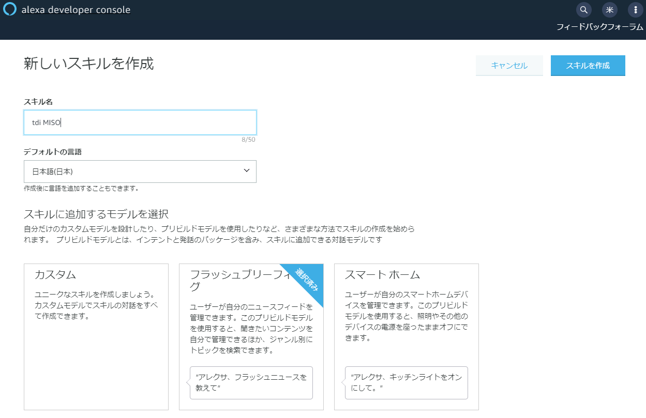Focus the スキル名 text field

(x=140, y=122)
